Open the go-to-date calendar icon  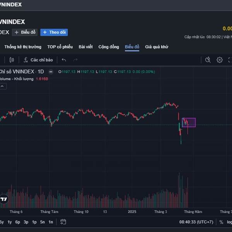[x=63, y=222]
